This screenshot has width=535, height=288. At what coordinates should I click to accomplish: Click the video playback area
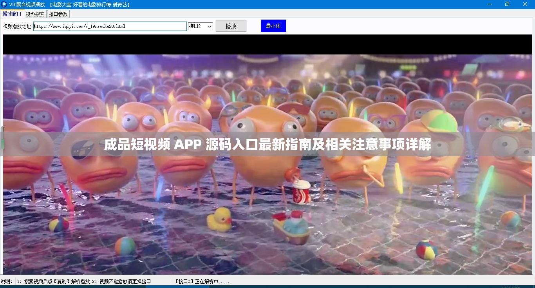coord(267,154)
